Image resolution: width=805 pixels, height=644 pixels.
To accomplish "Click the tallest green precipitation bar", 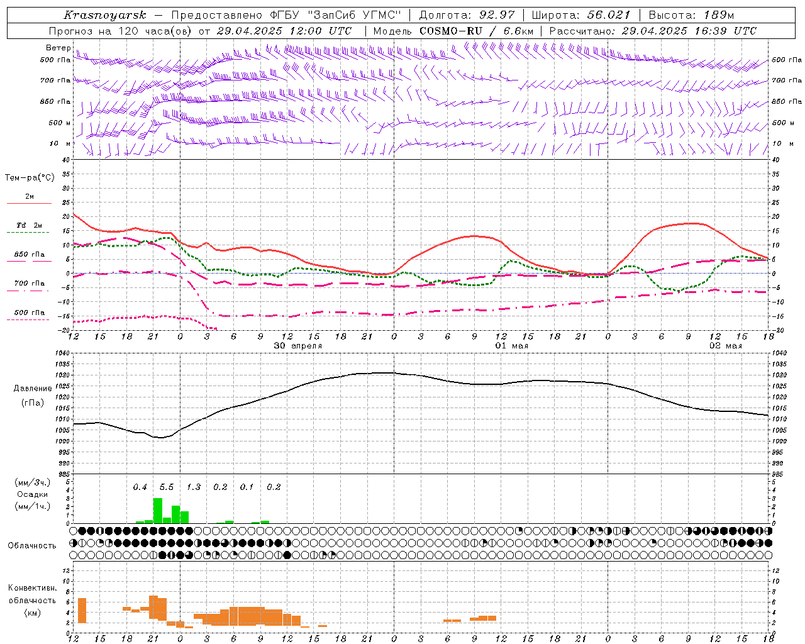I will coord(158,511).
